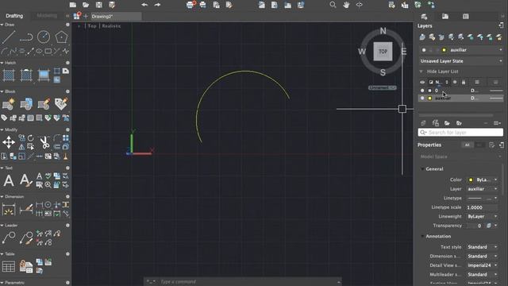508x286 pixels.
Task: Click the Save toolbar icon
Action: click(x=98, y=5)
